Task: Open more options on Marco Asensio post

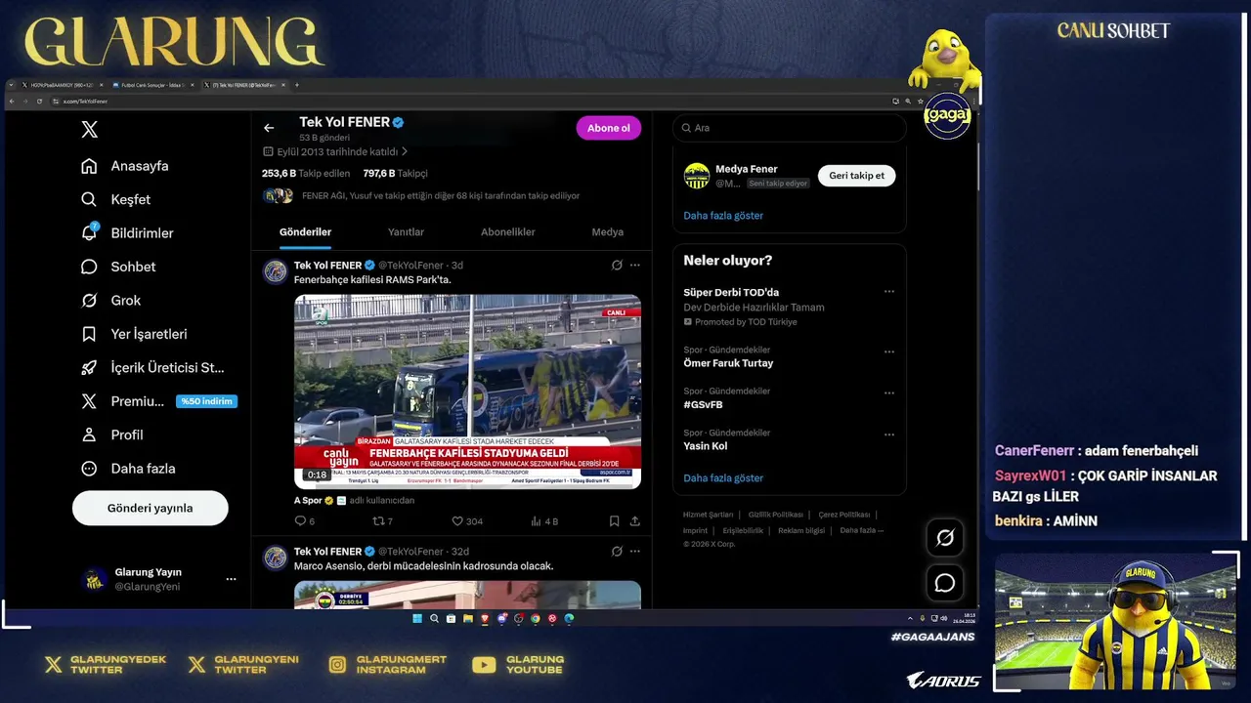Action: tap(635, 551)
